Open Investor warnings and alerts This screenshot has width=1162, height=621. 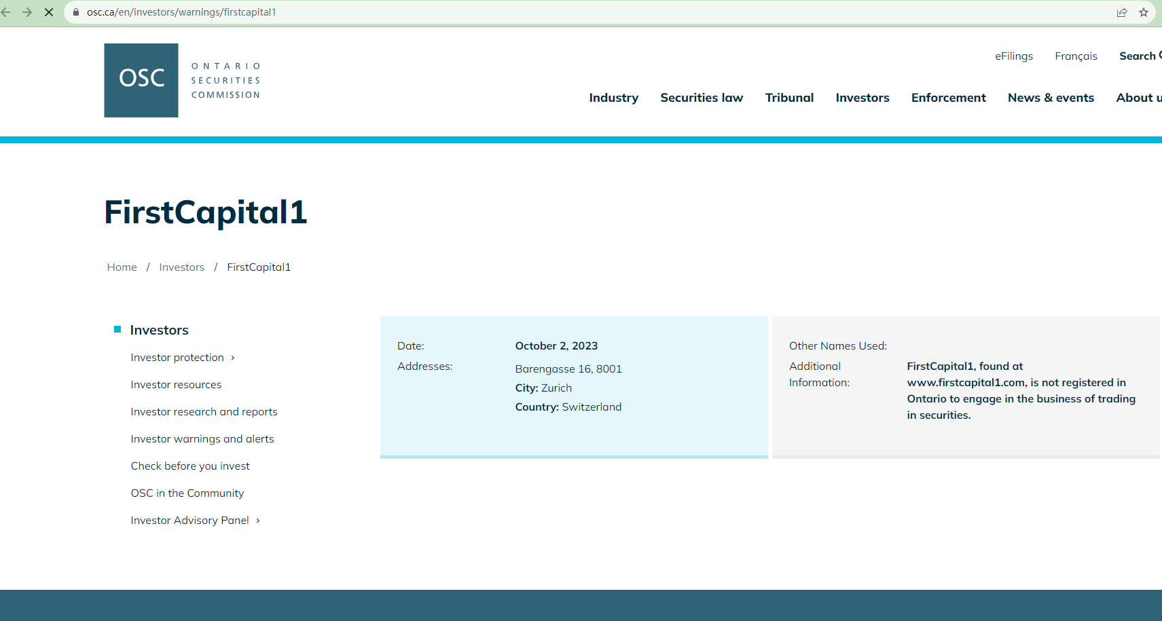click(202, 439)
